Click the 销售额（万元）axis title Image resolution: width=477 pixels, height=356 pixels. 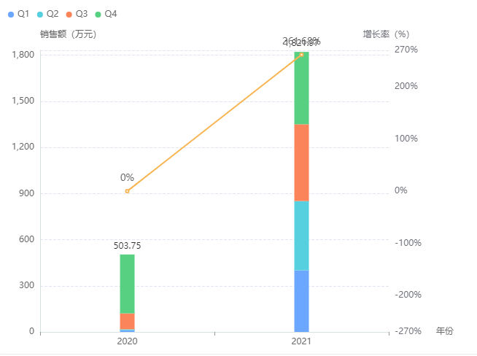point(69,34)
